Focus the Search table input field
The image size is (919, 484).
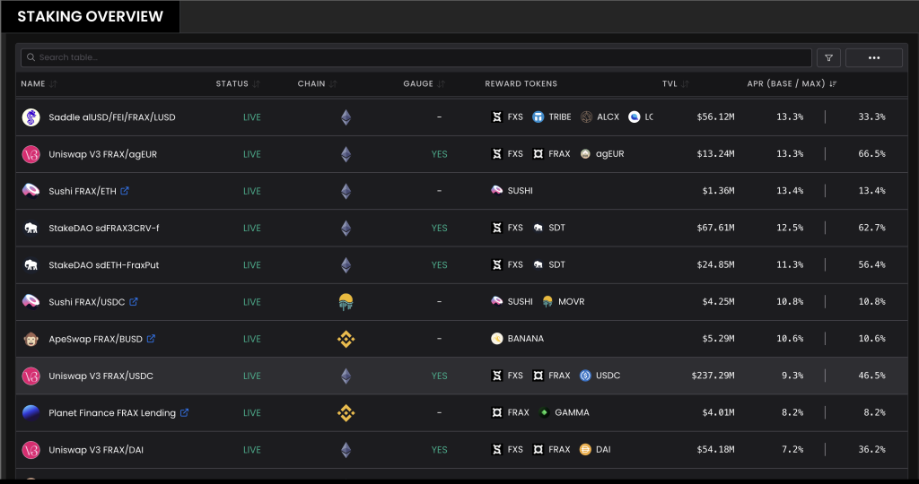(416, 57)
